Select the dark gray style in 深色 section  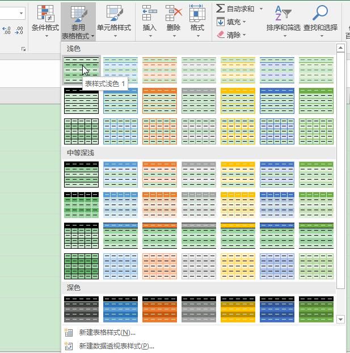[81, 309]
